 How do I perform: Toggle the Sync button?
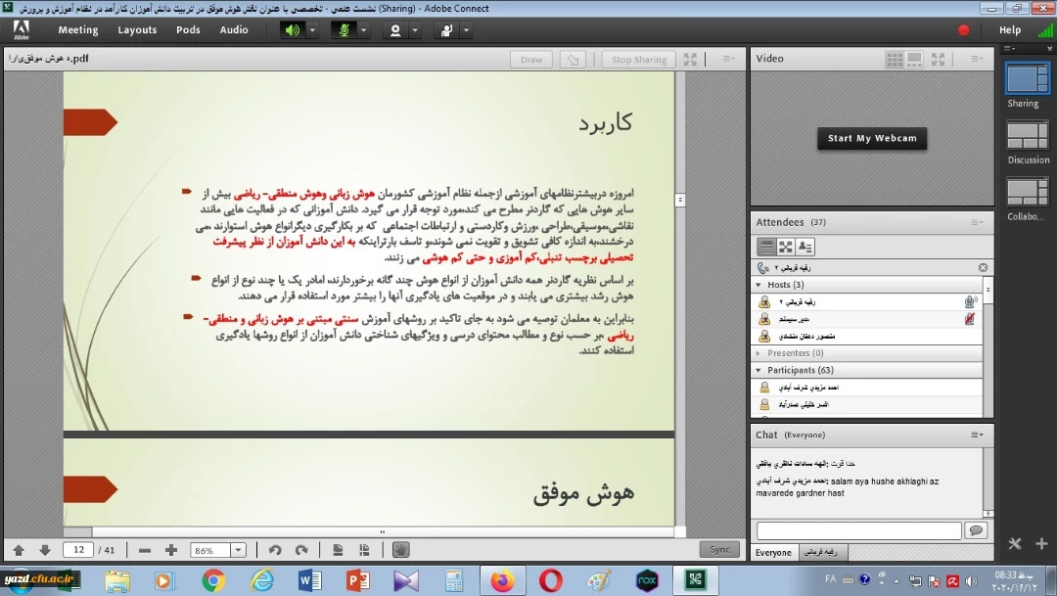coord(719,550)
